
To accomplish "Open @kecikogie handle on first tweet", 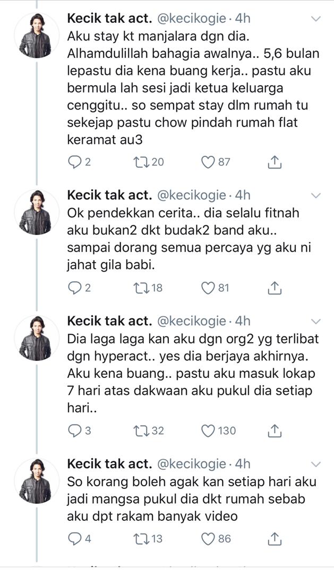I will click(190, 19).
